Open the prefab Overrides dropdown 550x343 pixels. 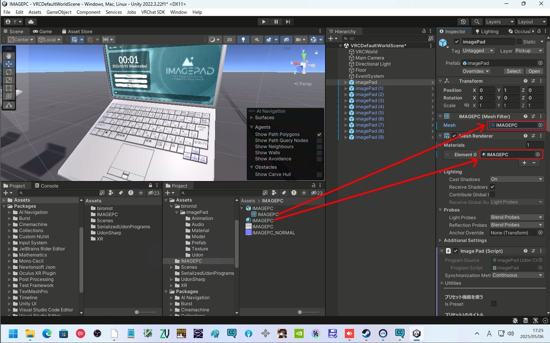(x=476, y=71)
